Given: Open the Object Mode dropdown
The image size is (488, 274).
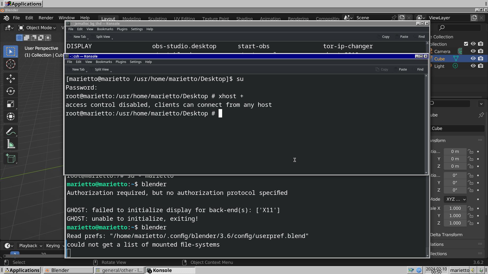Looking at the screenshot, I should point(37,28).
